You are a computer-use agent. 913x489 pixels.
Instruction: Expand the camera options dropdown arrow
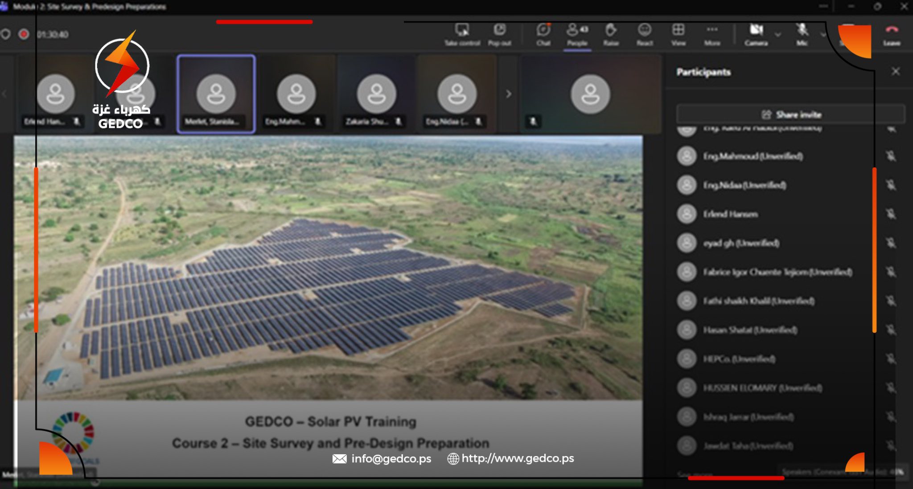coord(778,34)
